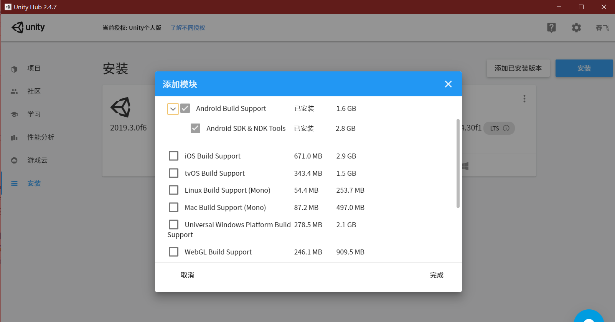Click the 2019.3.0f6 version text
This screenshot has width=615, height=322.
click(x=128, y=128)
